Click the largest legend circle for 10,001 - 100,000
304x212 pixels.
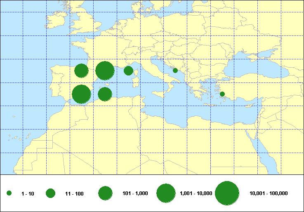tap(227, 193)
